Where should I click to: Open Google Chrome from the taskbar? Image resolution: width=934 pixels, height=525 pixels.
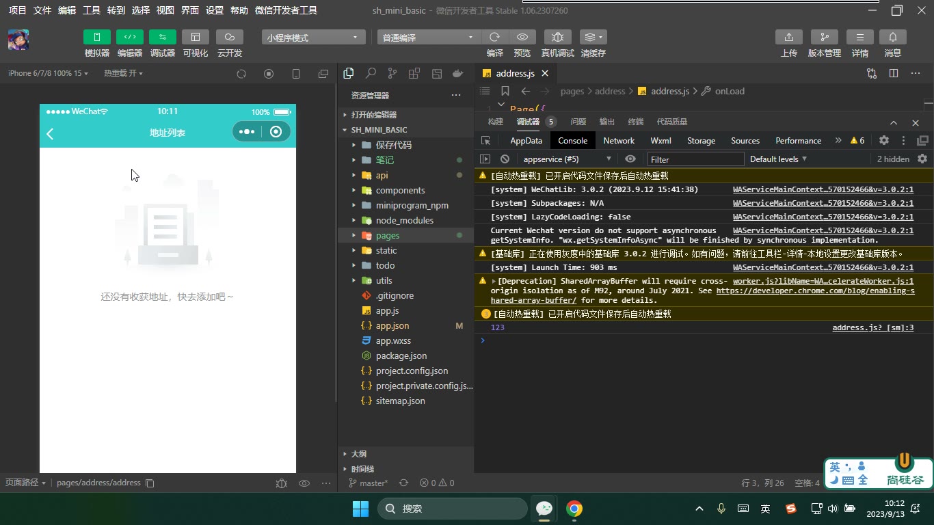tap(574, 509)
